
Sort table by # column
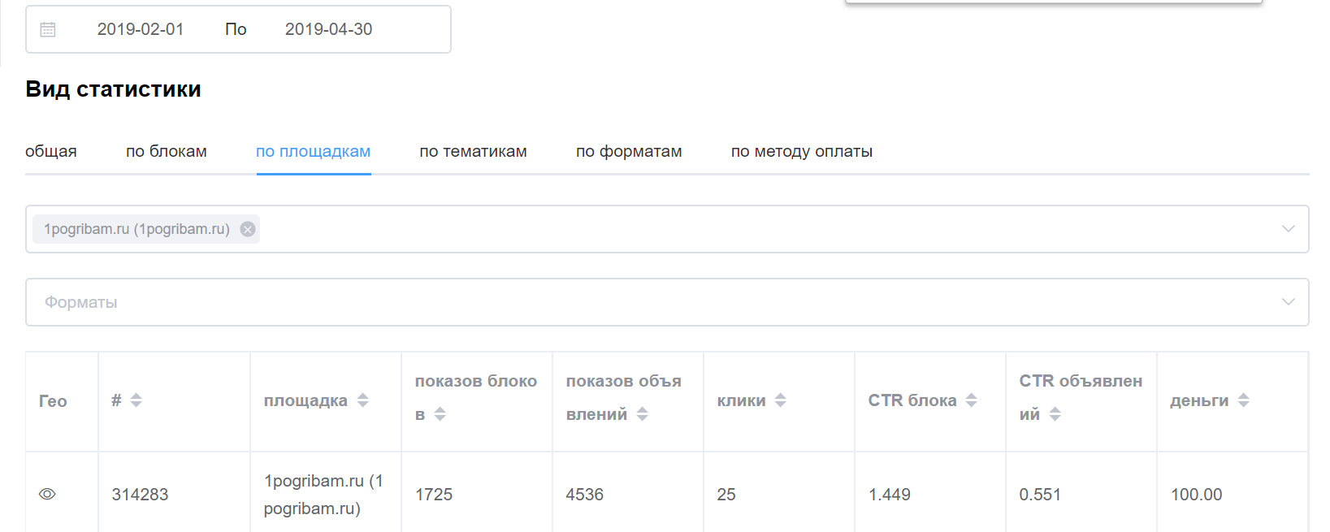136,400
